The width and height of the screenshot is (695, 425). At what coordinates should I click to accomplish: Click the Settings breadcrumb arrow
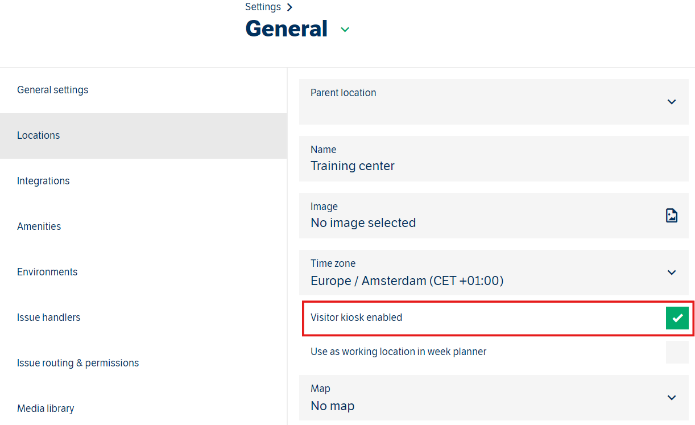(289, 7)
